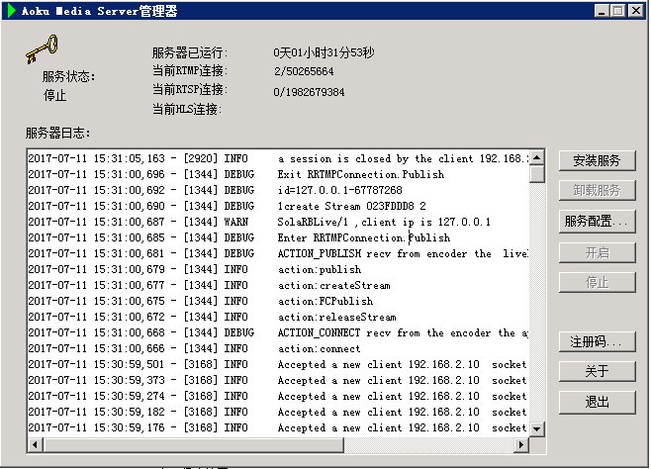The image size is (651, 469).
Task: Select log line timestamped 15:30:59,274
Action: (x=278, y=396)
